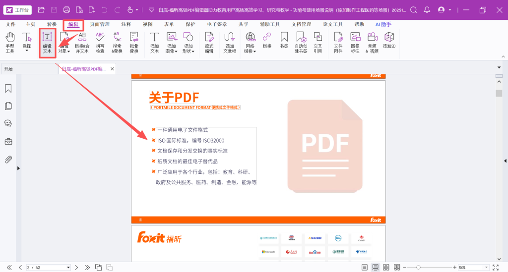Open the Select tool (选择)

coord(27,43)
